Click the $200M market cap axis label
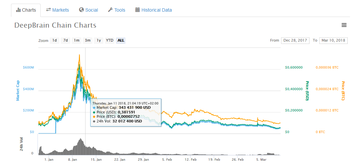 click(x=28, y=110)
